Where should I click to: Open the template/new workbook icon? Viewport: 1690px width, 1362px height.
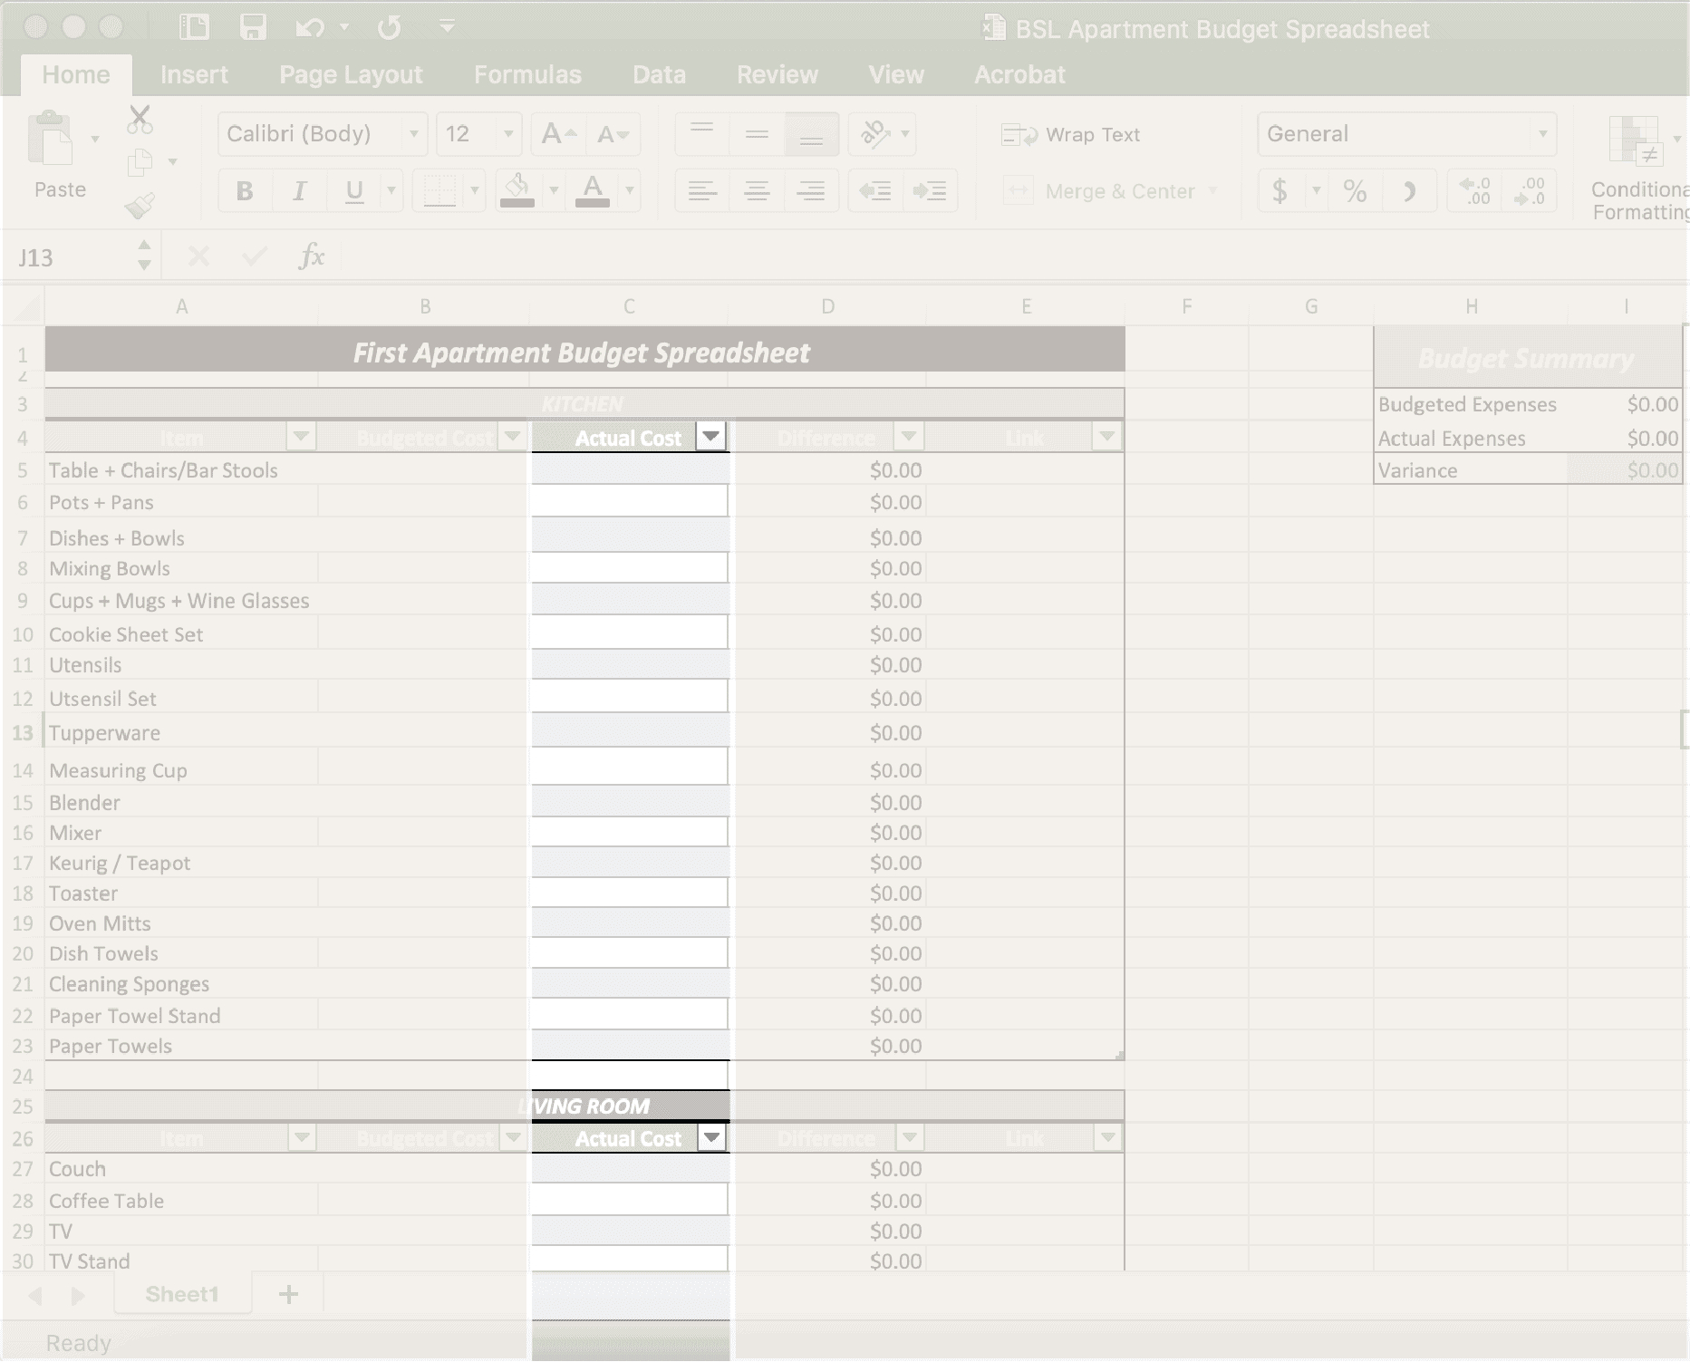coord(194,27)
